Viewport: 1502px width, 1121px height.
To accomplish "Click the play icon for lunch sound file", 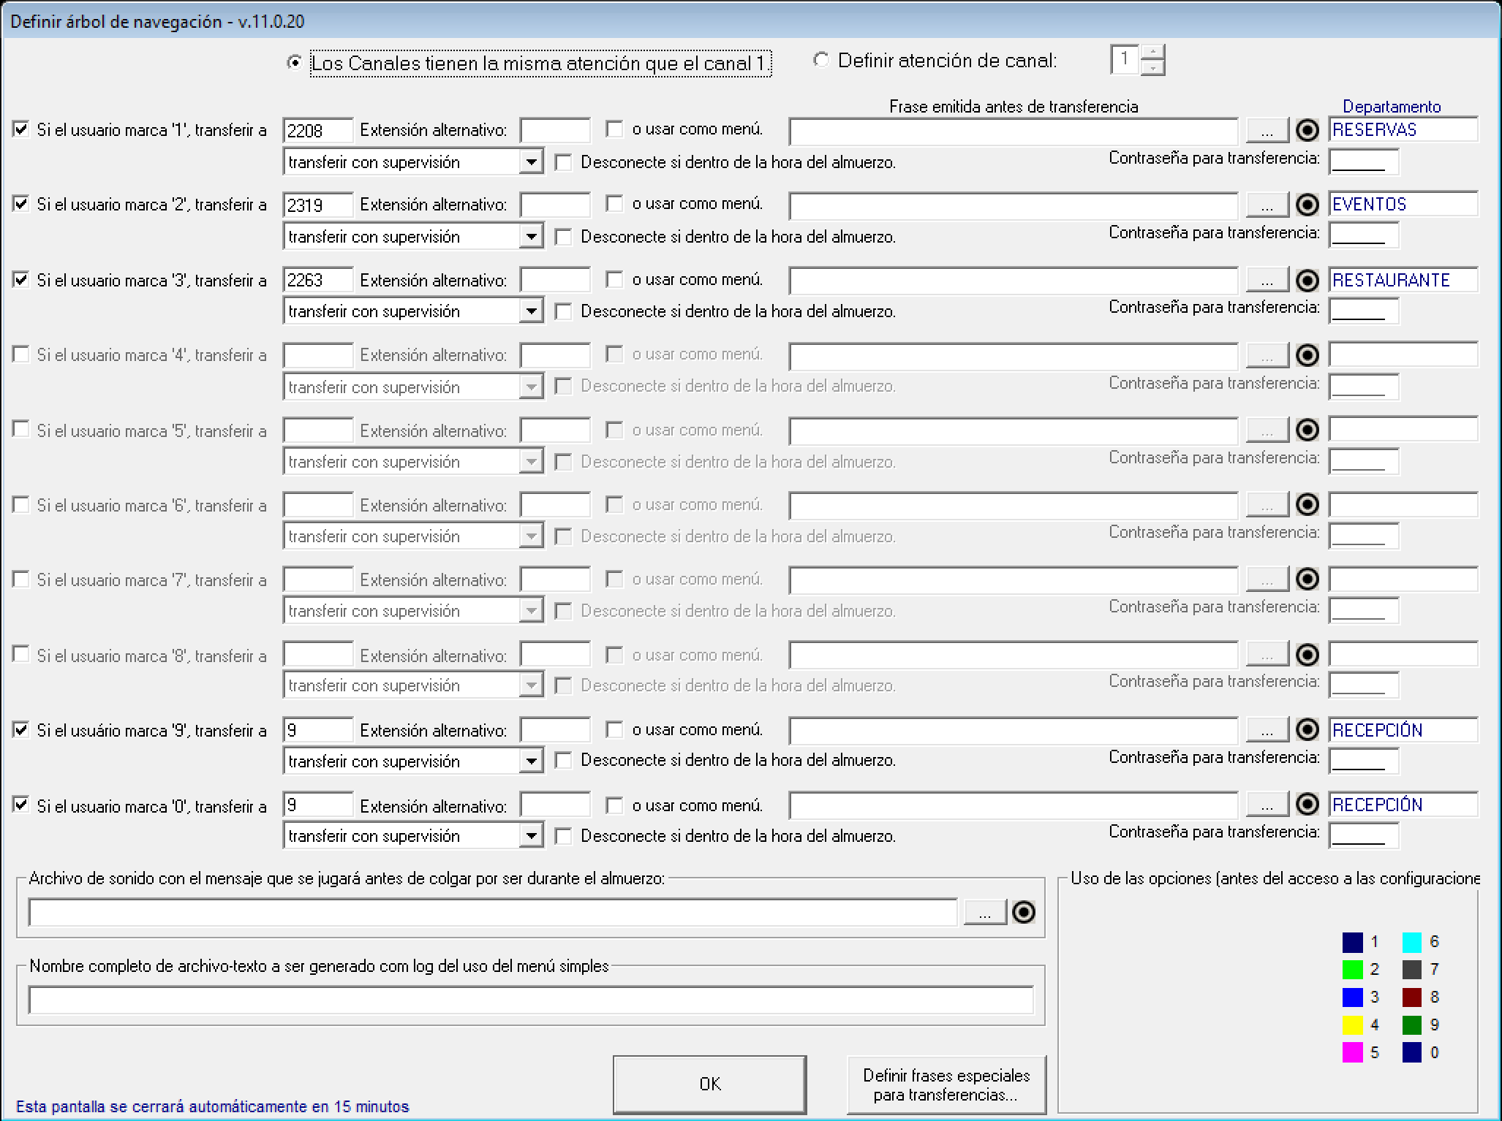I will [x=1023, y=912].
